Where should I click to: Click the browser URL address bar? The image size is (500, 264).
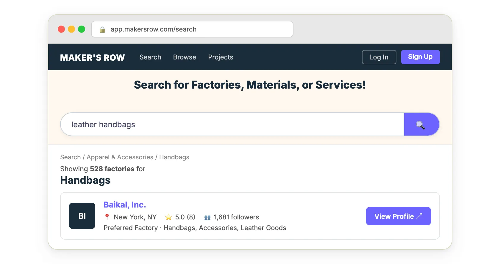[x=196, y=29]
